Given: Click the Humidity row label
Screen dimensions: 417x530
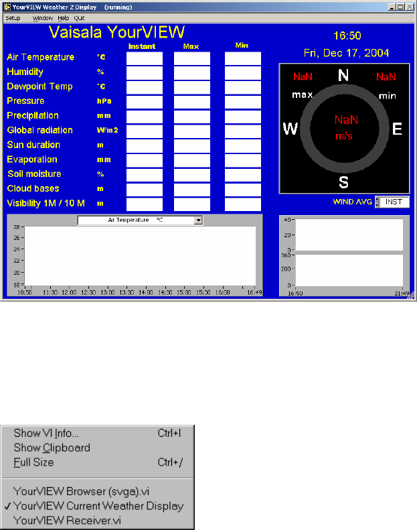Looking at the screenshot, I should [25, 72].
